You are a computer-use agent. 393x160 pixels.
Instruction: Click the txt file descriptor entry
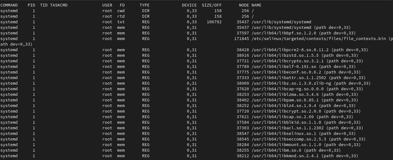point(121,22)
